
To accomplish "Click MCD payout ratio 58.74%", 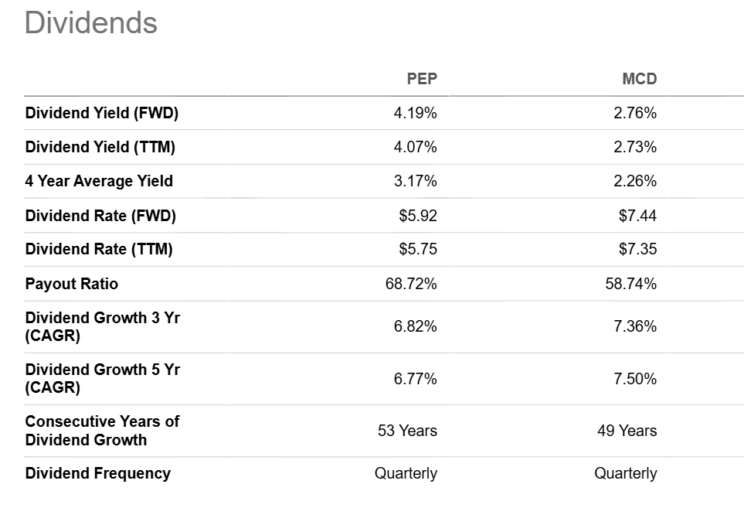I will (x=631, y=284).
